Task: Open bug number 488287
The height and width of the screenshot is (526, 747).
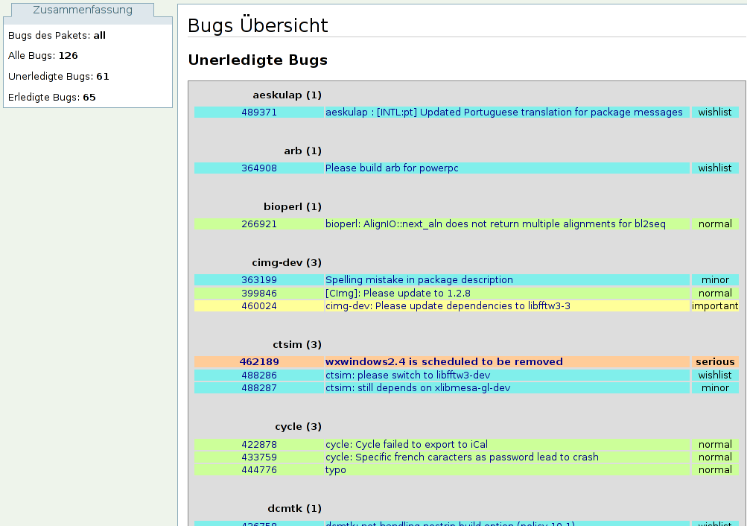Action: (x=258, y=388)
